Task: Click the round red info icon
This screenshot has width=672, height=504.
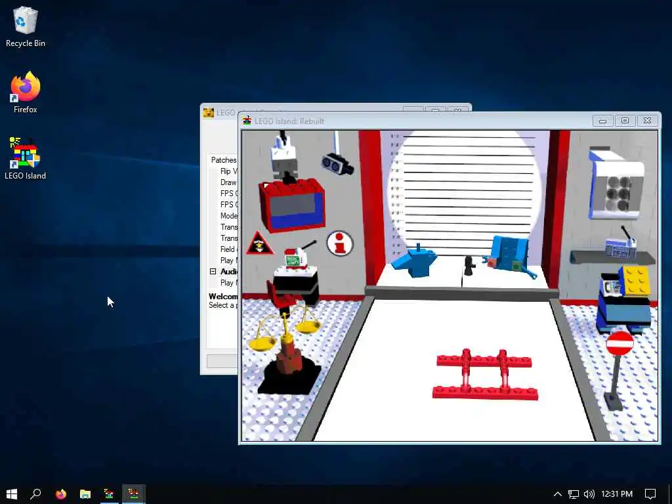Action: click(340, 243)
